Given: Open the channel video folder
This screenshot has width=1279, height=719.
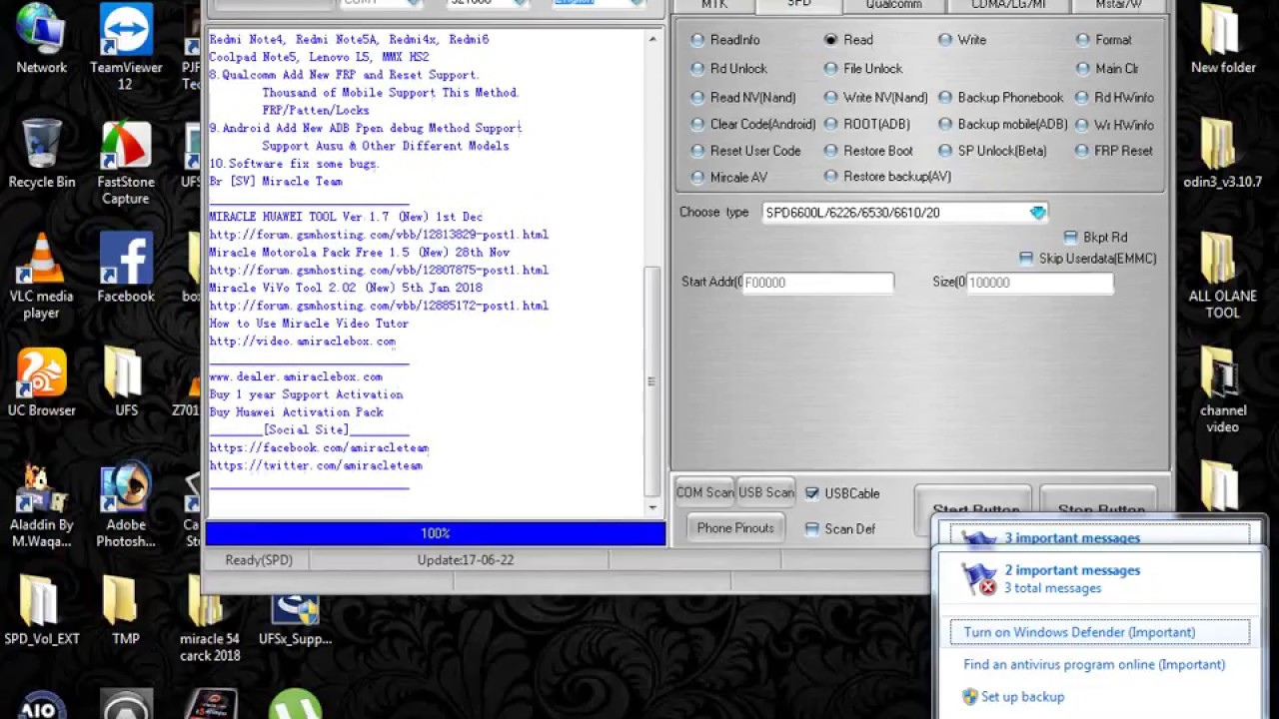Looking at the screenshot, I should [x=1223, y=390].
